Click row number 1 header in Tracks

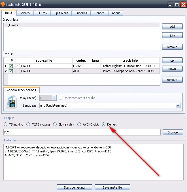6,66
